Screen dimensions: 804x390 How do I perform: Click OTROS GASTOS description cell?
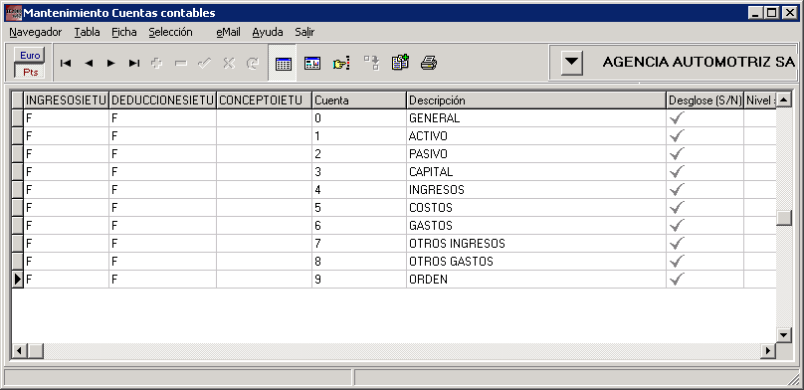pyautogui.click(x=536, y=262)
